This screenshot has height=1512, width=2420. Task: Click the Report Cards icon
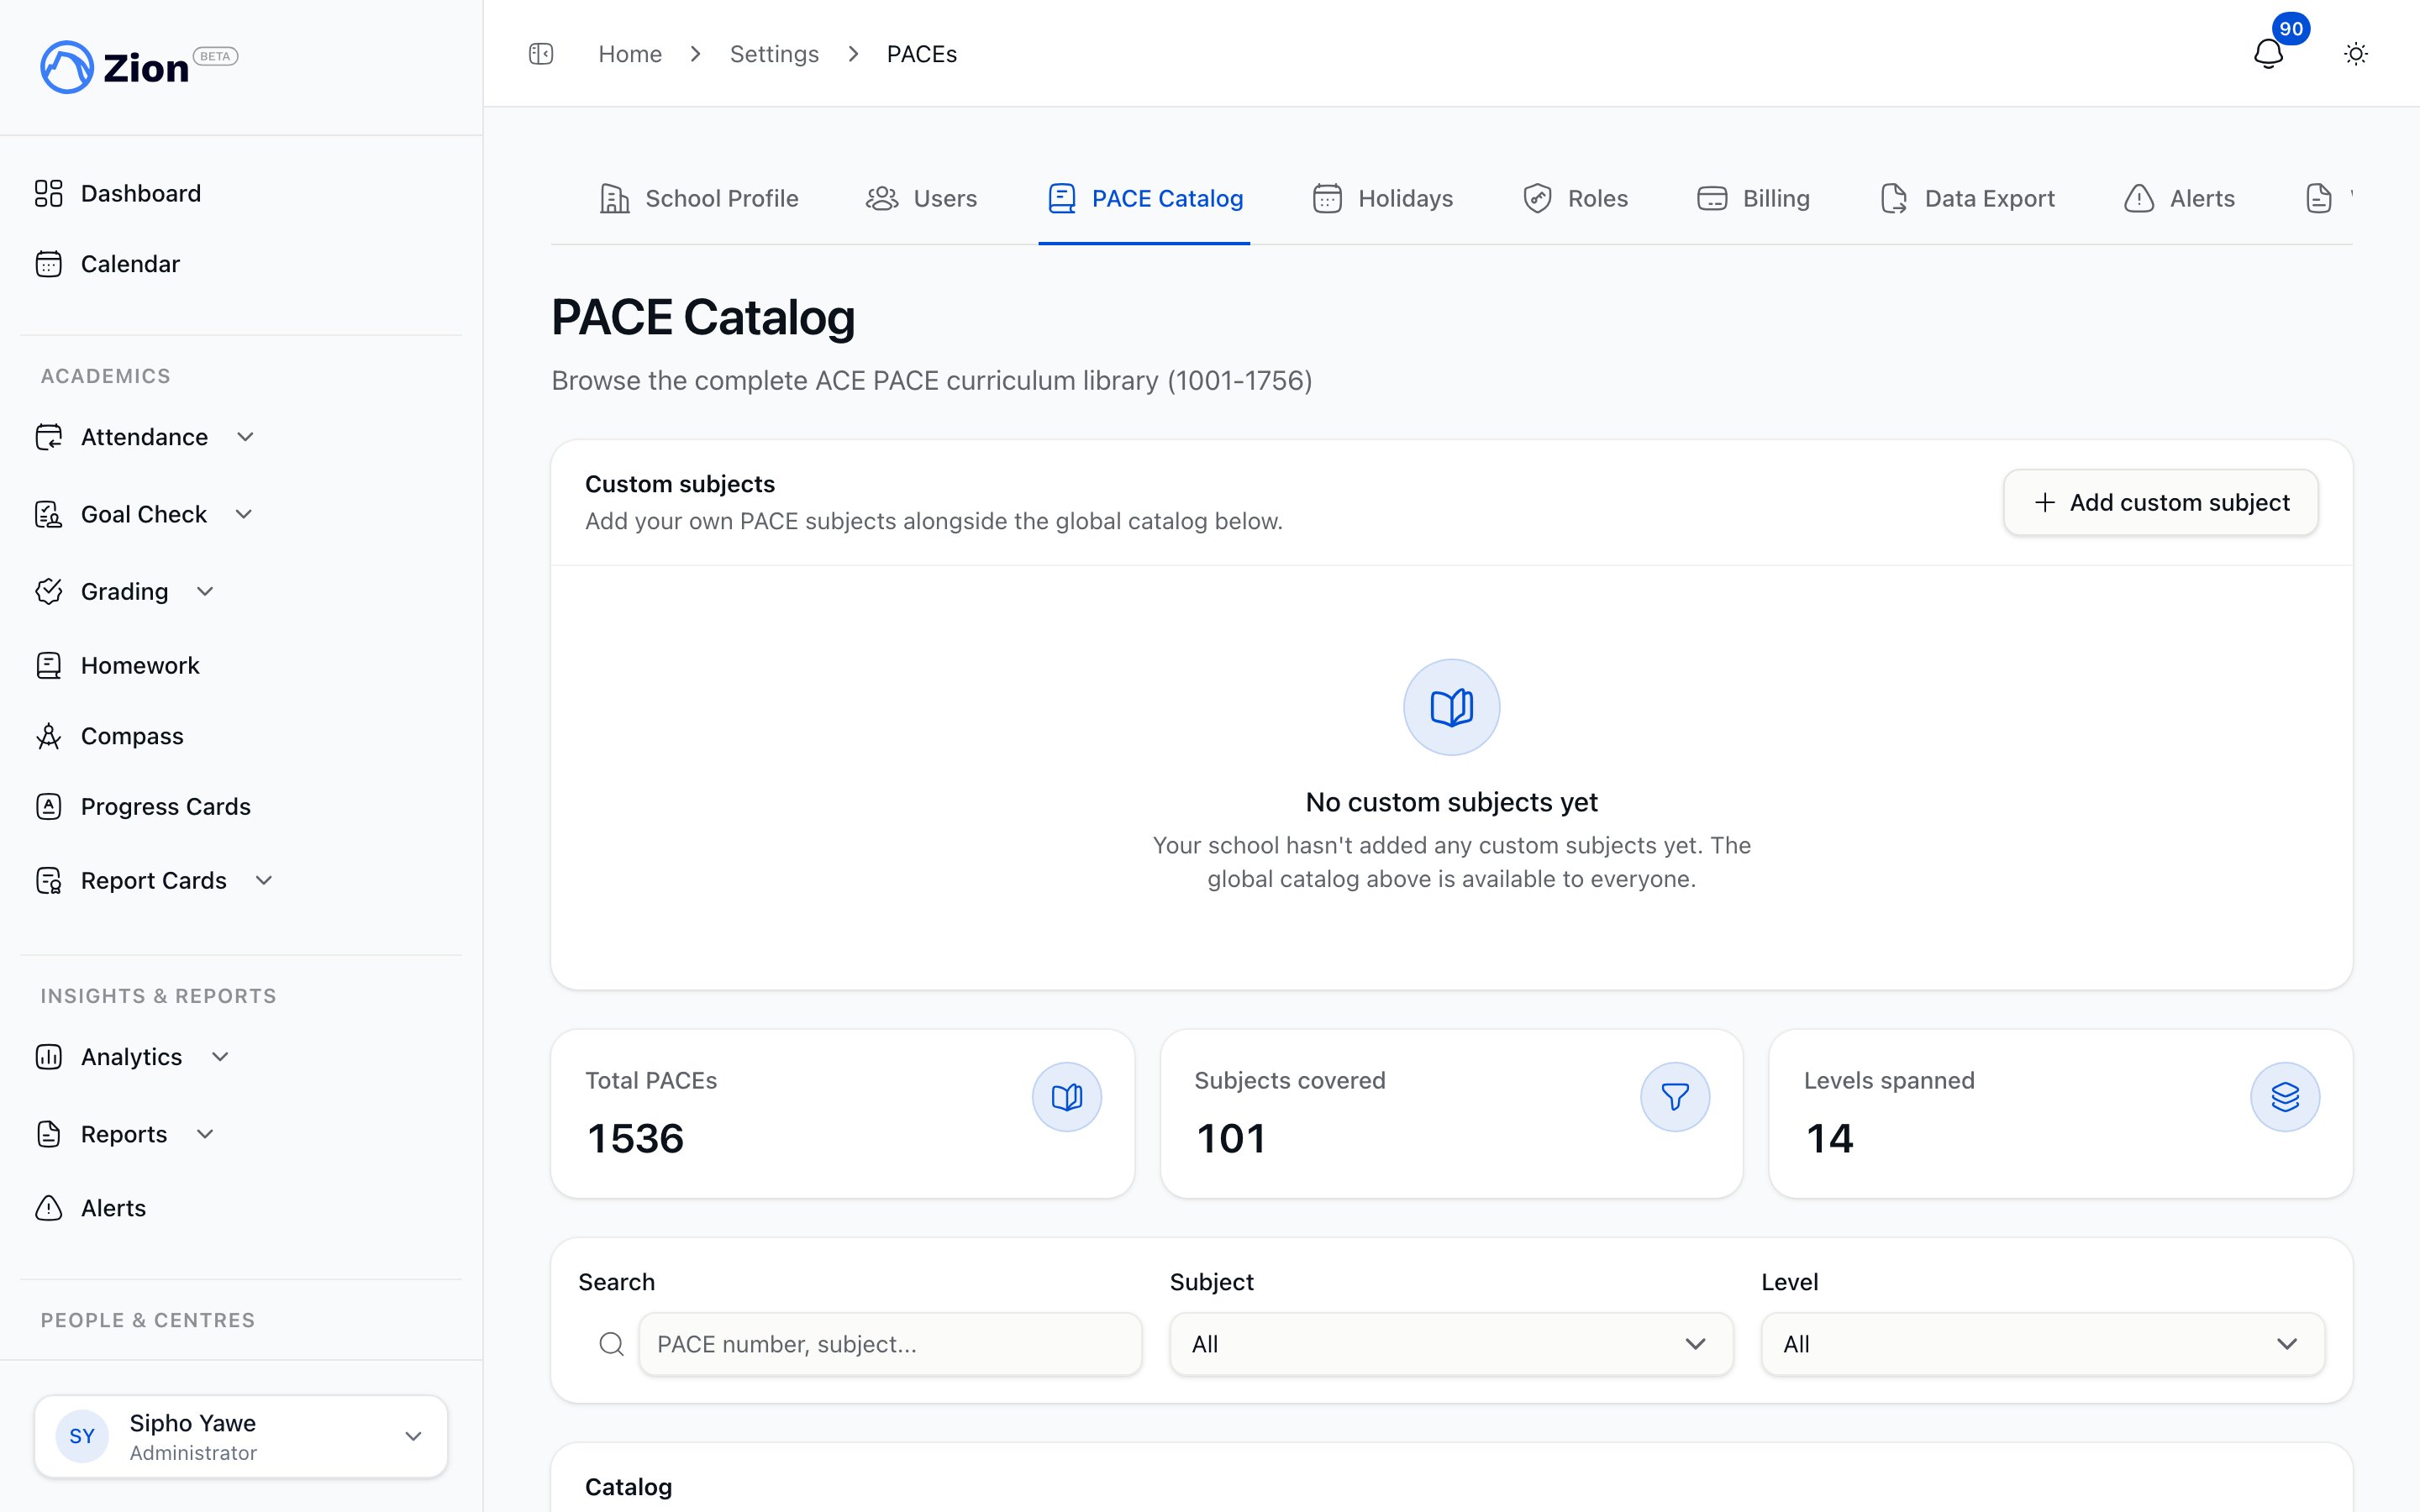click(x=48, y=880)
